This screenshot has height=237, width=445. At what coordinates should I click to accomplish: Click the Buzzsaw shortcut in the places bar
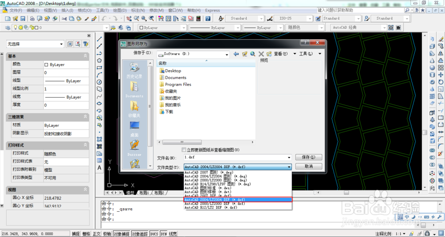tap(134, 148)
